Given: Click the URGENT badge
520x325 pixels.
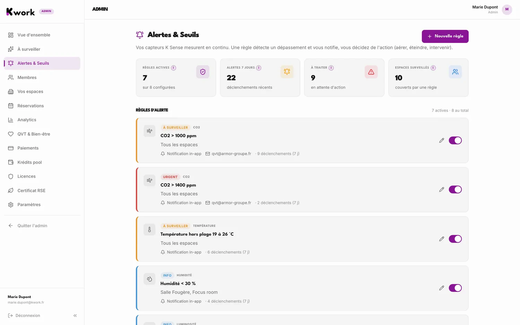Looking at the screenshot, I should pos(170,177).
